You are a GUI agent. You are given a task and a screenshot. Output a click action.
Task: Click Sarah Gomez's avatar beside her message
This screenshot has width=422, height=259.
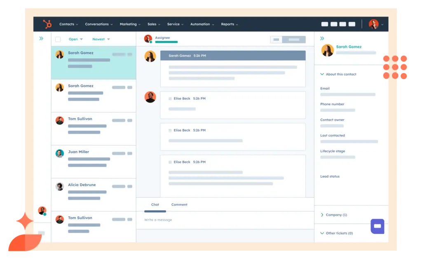point(150,56)
